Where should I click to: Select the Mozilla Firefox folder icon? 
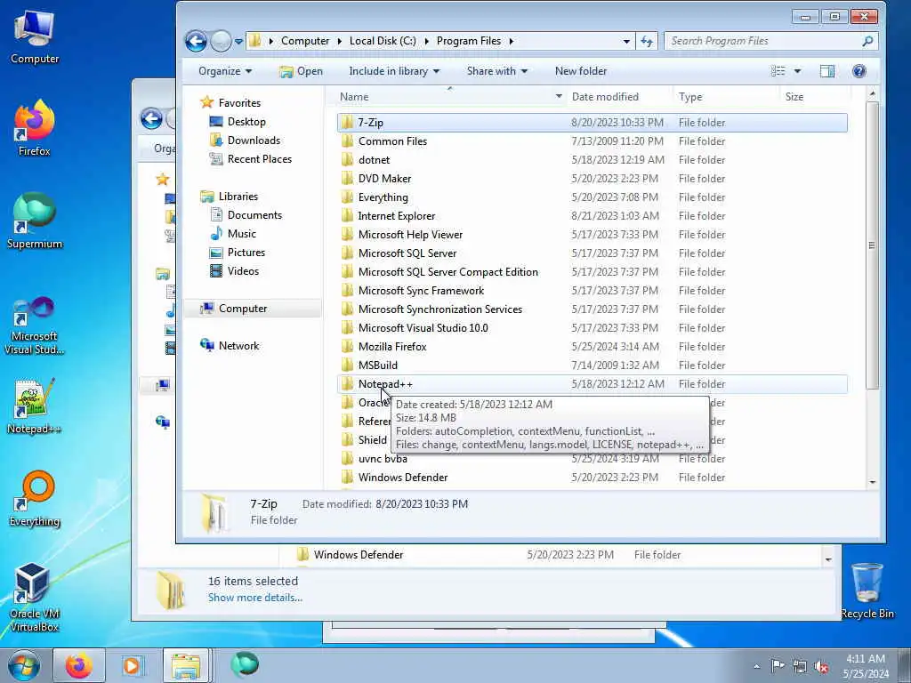coord(348,347)
